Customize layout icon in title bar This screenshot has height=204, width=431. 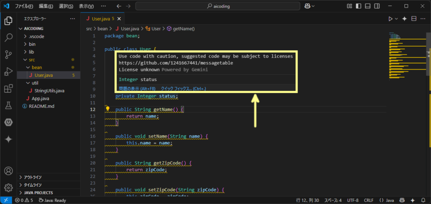coord(349,6)
